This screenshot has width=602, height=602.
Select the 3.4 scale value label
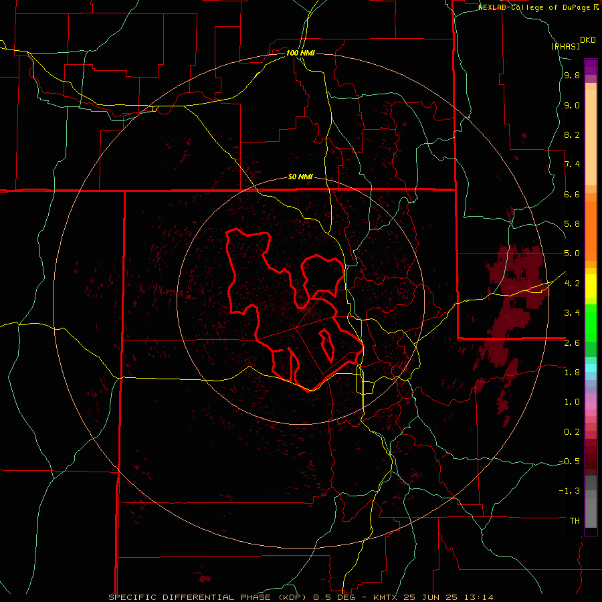pos(572,313)
